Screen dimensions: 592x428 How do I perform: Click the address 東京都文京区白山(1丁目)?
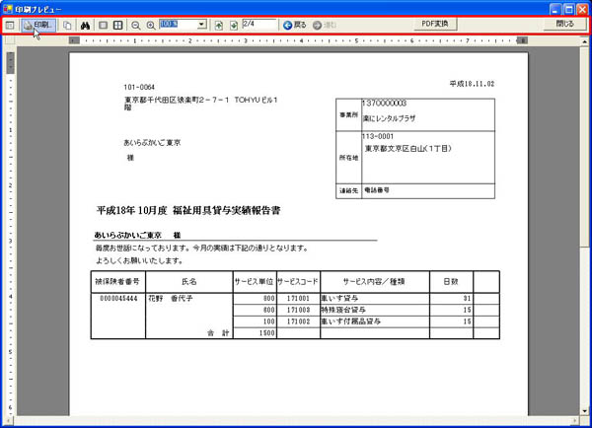(x=408, y=149)
